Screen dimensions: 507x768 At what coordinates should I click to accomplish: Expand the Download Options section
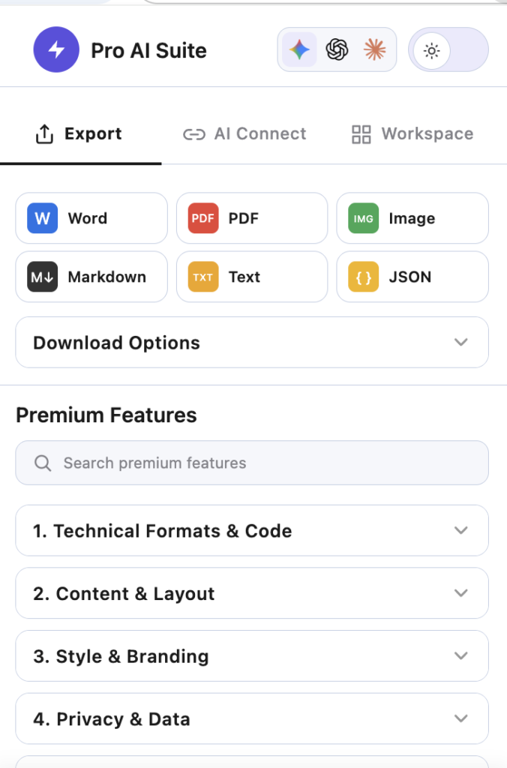click(252, 342)
